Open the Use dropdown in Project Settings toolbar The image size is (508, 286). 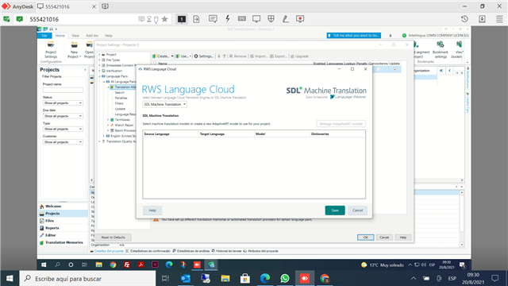pos(183,56)
